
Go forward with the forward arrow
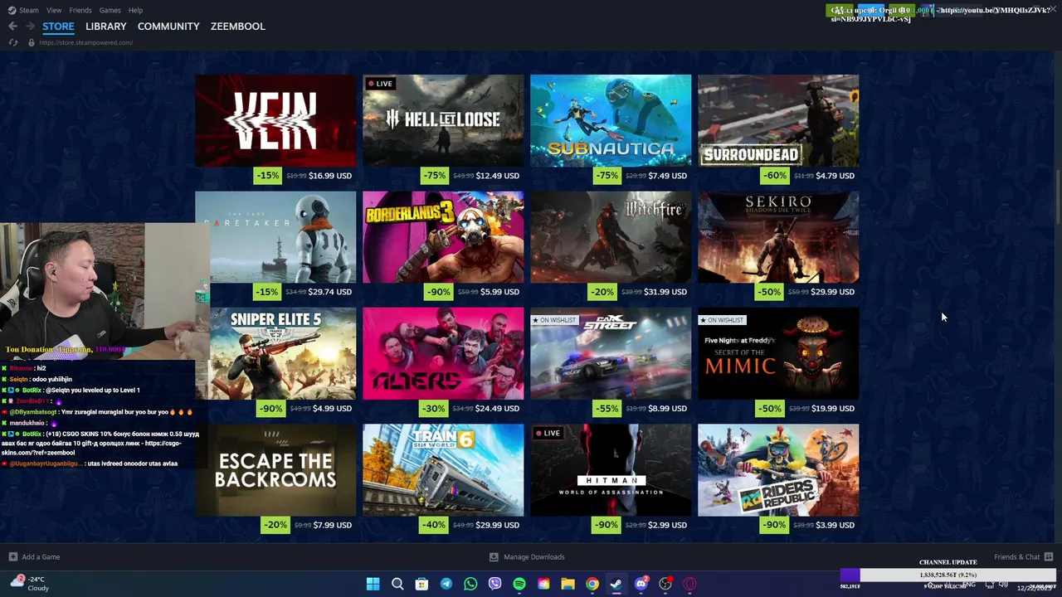click(30, 27)
